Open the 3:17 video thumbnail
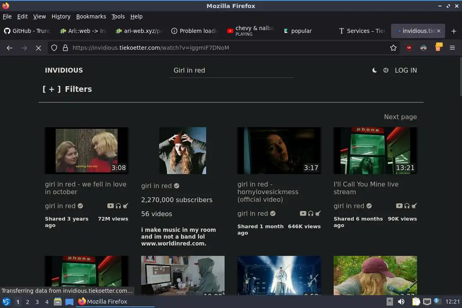Image resolution: width=462 pixels, height=308 pixels. point(279,151)
